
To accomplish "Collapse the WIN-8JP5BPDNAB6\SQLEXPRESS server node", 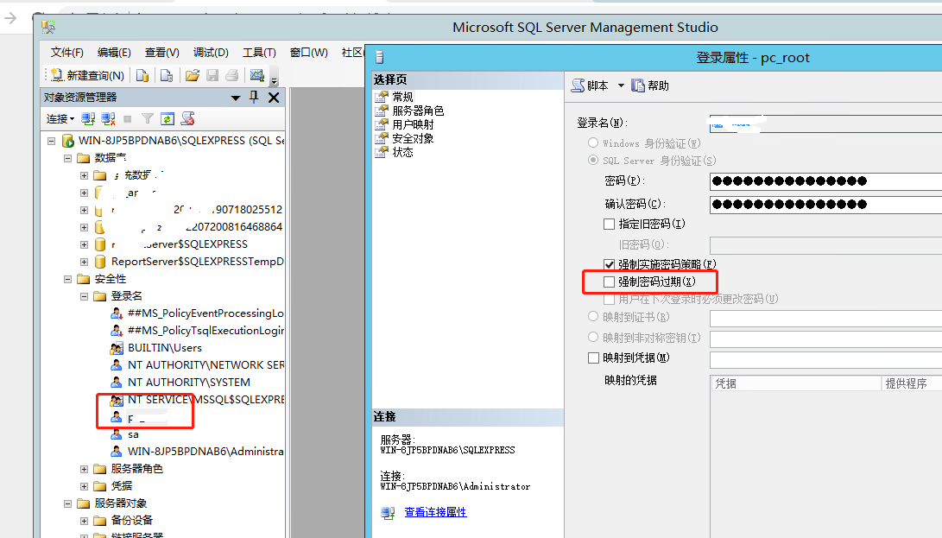I will click(52, 142).
